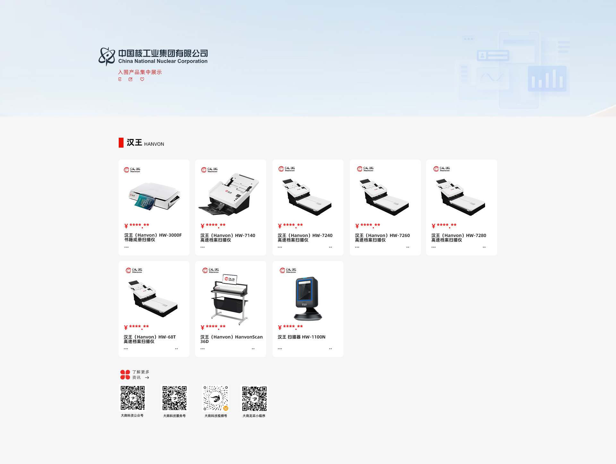Click the 大商龙采小程序 QR code
This screenshot has width=616, height=464.
(254, 398)
